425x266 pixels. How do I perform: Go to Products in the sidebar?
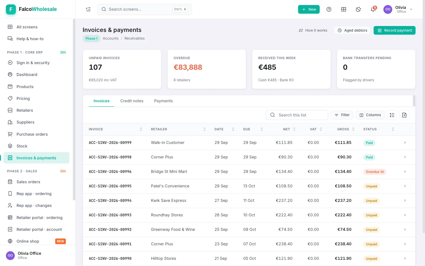(x=36, y=87)
